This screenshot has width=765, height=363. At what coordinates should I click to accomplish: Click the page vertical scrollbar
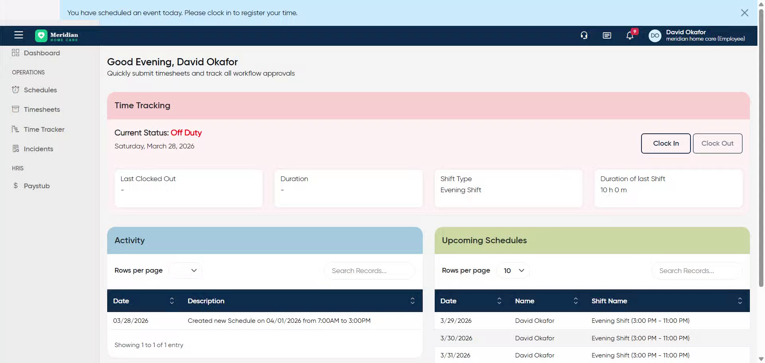761,159
